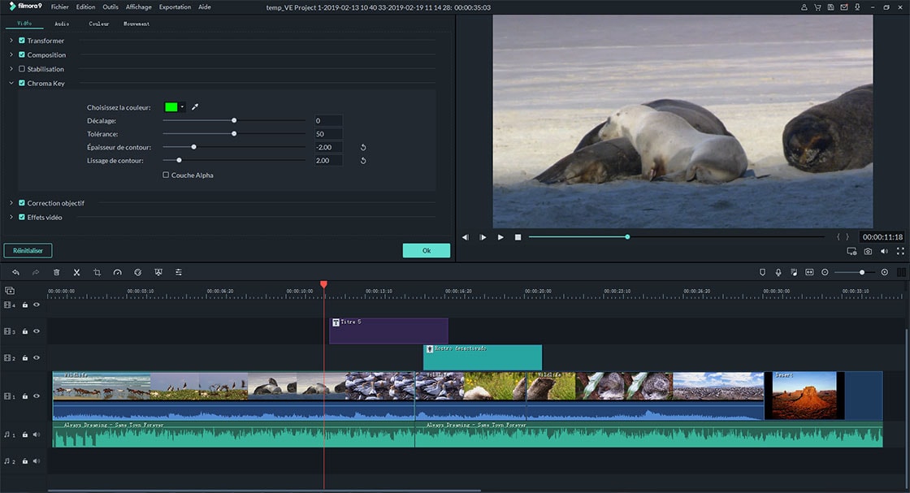
Task: Expand the Transformer section
Action: 11,41
